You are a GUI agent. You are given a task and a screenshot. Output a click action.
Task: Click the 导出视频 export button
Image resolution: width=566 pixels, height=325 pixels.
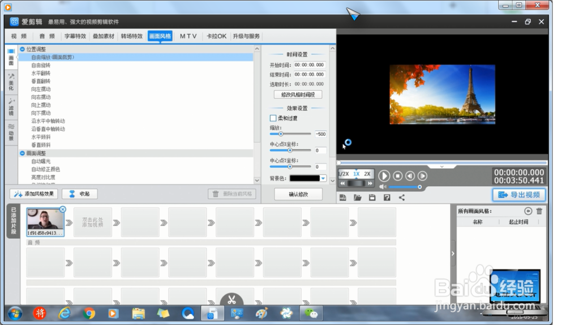(519, 195)
